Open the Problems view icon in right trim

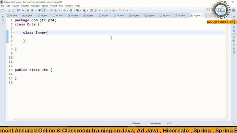[x=234, y=41]
